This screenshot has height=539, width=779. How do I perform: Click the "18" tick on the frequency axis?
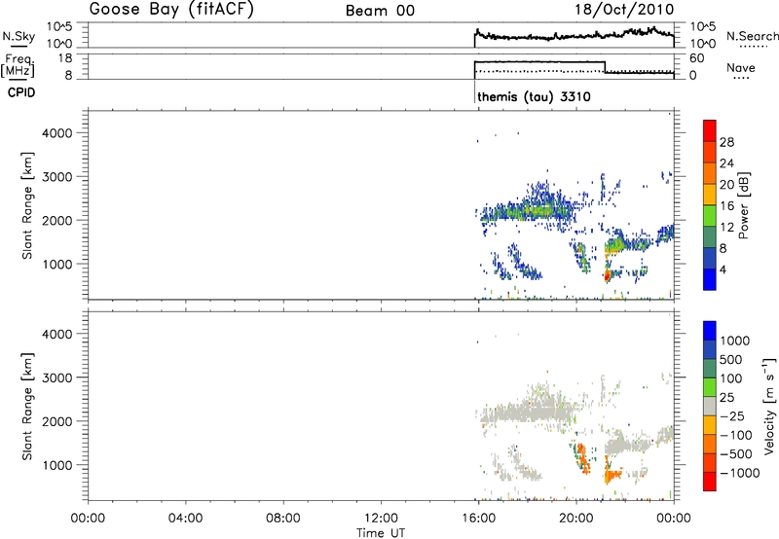(65, 58)
